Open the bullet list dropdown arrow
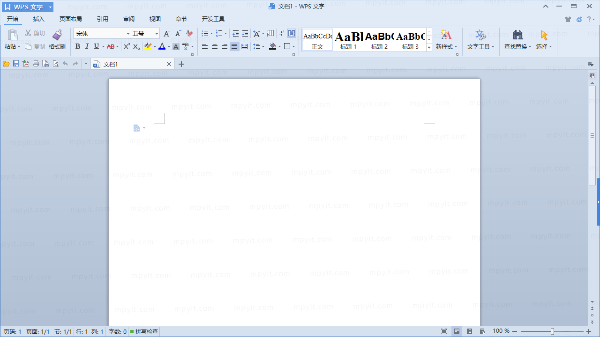 (x=211, y=34)
